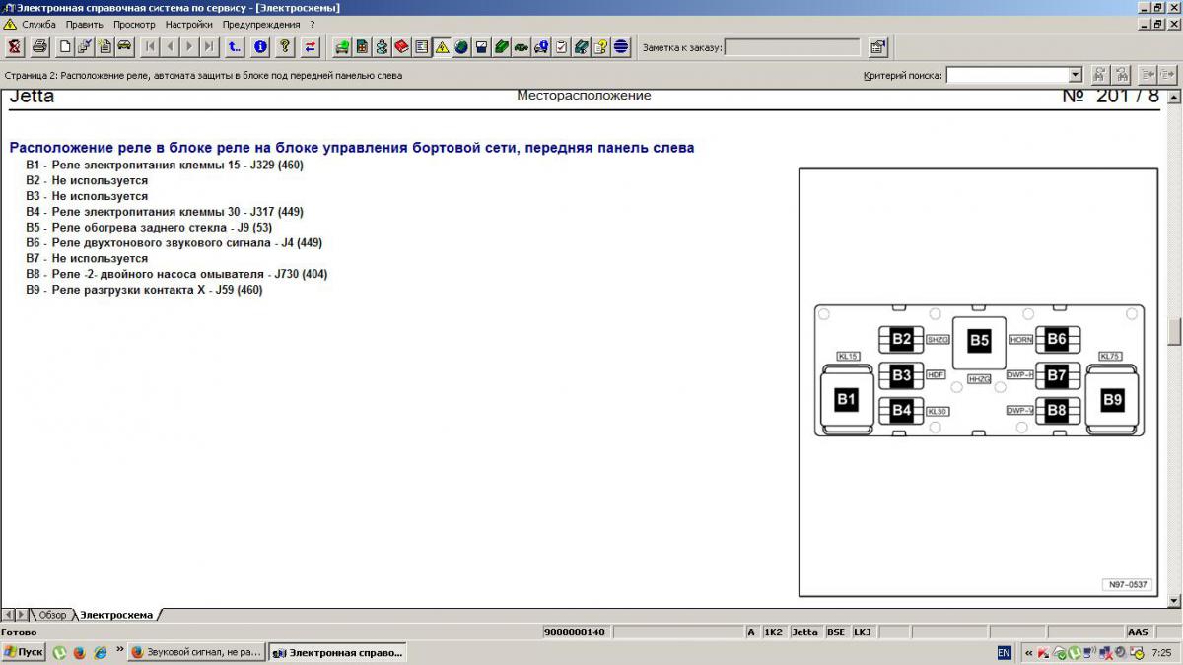Click the find-next binoculars icon
The height and width of the screenshot is (665, 1183).
(x=1121, y=75)
